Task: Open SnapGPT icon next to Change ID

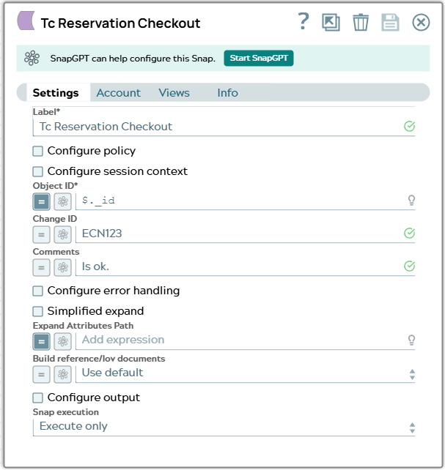Action: tap(63, 234)
